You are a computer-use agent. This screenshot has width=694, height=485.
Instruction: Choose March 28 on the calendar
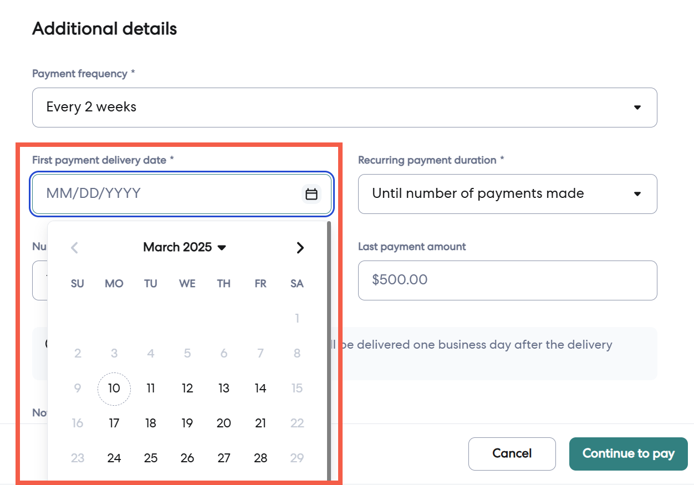tap(261, 458)
